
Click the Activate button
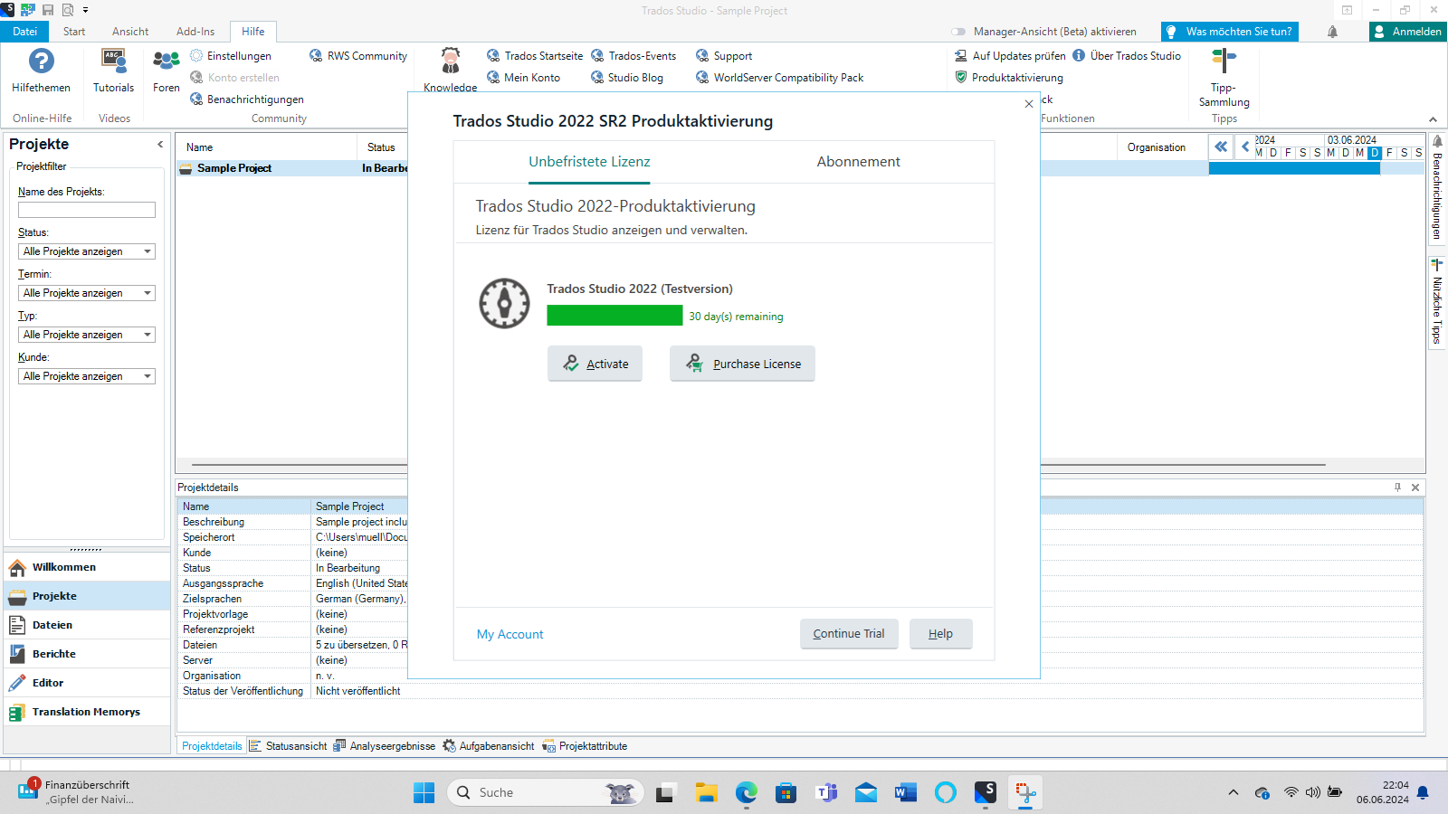pos(595,364)
